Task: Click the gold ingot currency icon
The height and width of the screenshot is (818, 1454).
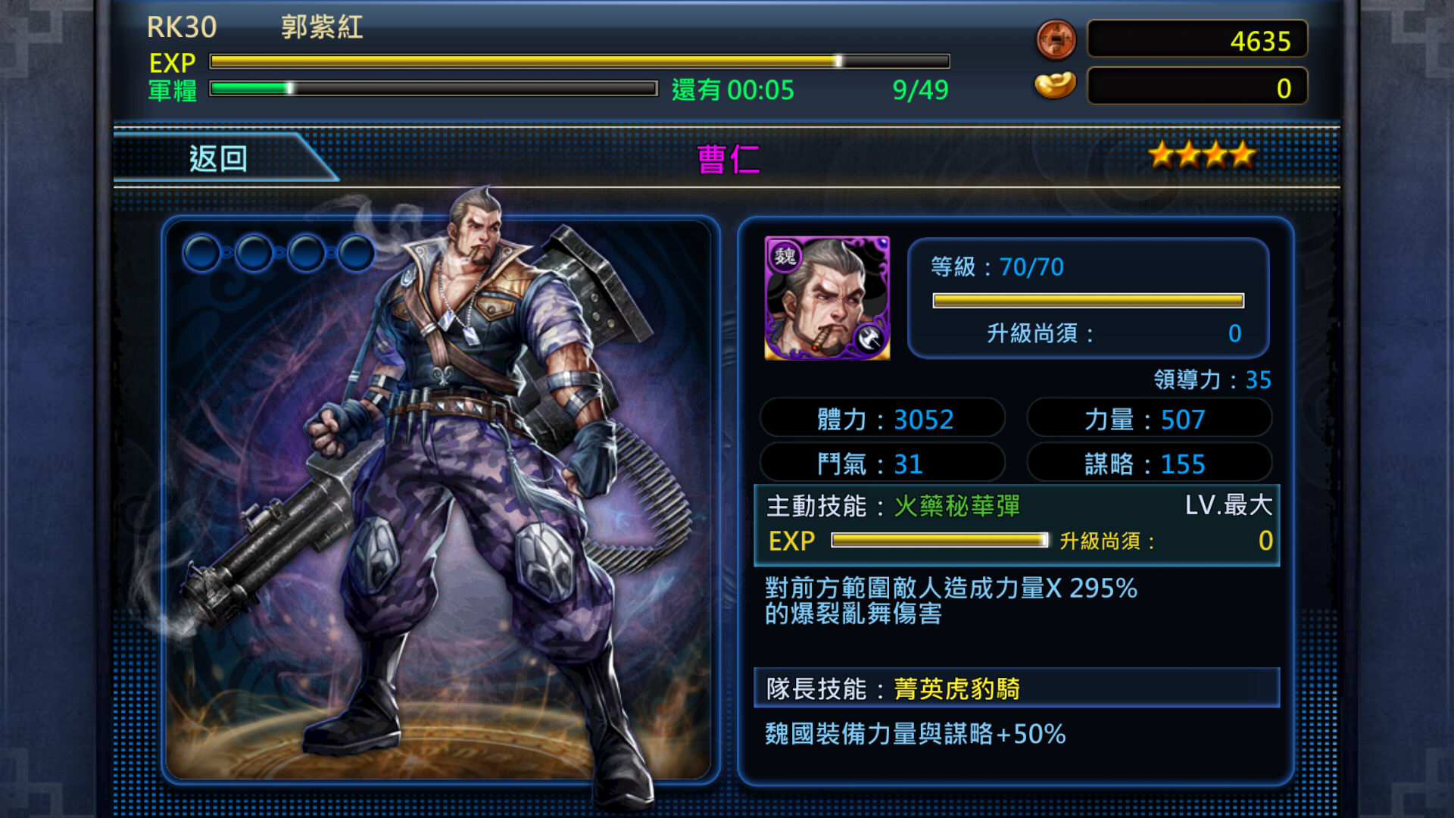Action: (x=1056, y=85)
